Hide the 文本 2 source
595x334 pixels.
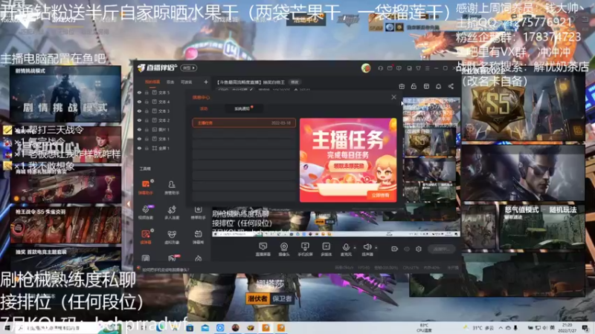(139, 120)
